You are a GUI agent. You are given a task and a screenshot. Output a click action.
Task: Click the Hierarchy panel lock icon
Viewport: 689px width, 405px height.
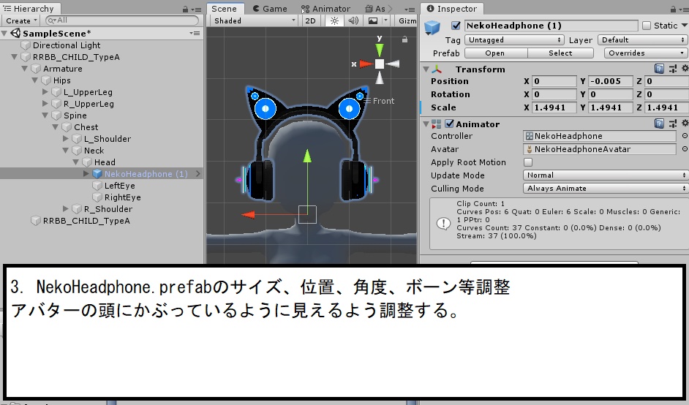click(x=186, y=9)
